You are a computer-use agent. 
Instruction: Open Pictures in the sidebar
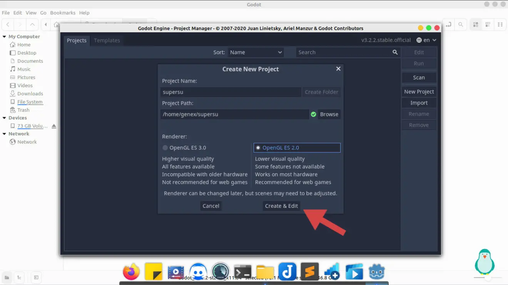click(x=26, y=77)
